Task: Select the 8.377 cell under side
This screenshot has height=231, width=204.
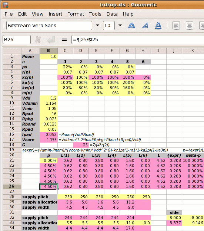Action: pos(174,223)
